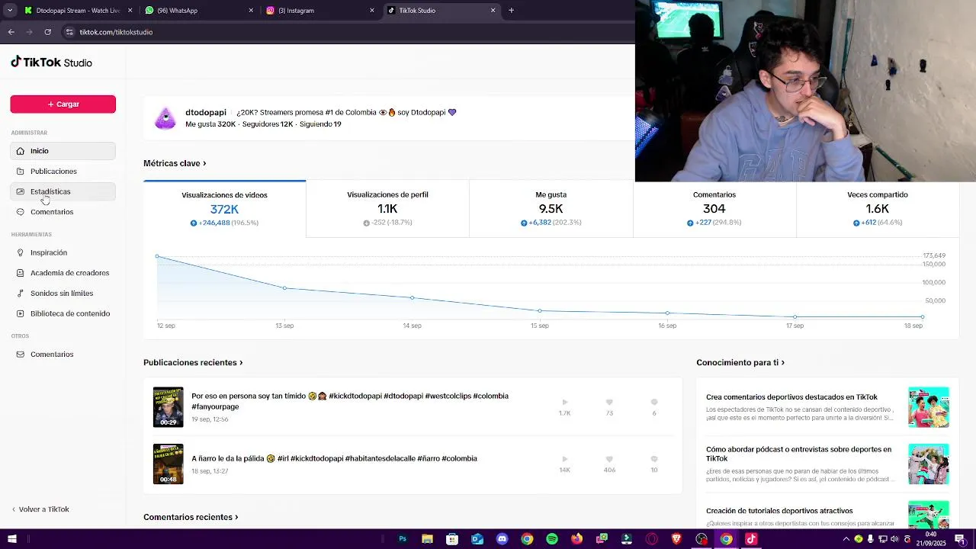Screen dimensions: 976x549
Task: Click thumbnail of pódcast entrevistas article
Action: (929, 464)
